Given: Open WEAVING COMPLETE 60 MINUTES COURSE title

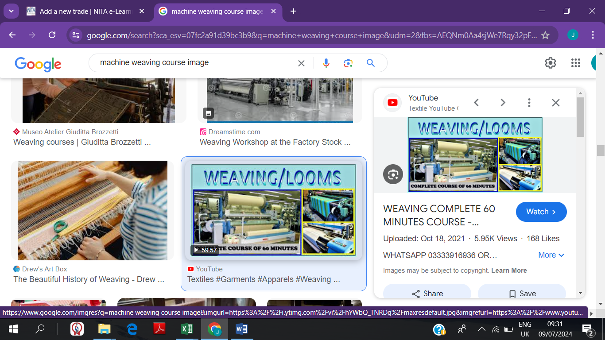Looking at the screenshot, I should [439, 215].
